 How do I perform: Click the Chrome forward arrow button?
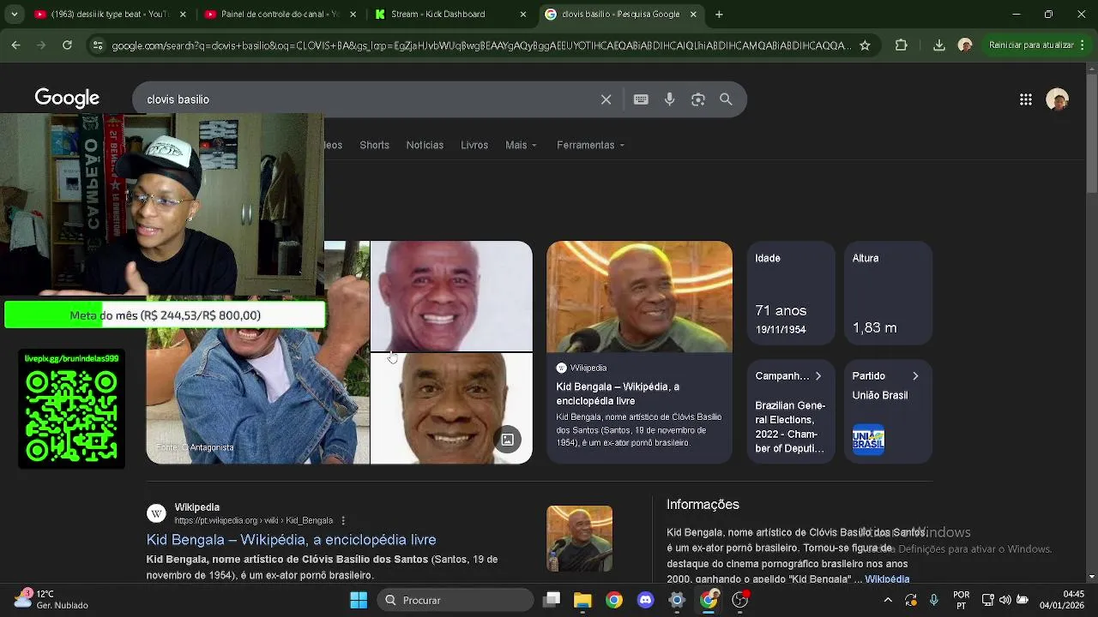point(41,45)
